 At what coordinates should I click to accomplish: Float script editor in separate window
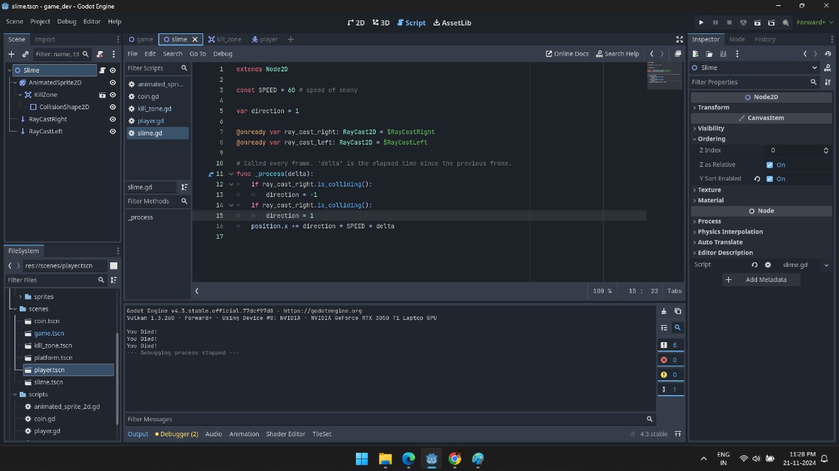point(678,54)
